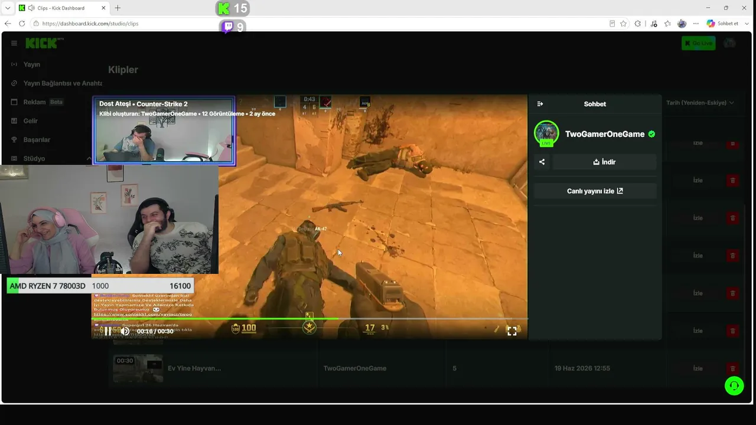The image size is (756, 425).
Task: Click the clip title "Ev Yine Hayvan..."
Action: 194,368
